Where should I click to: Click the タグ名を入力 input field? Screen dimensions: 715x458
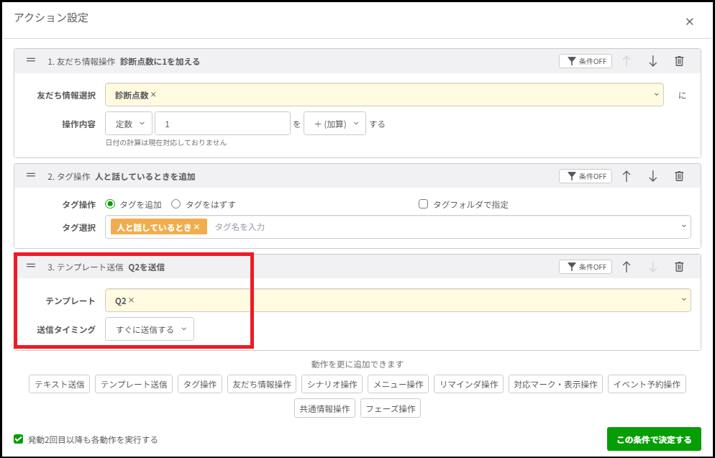pos(240,226)
